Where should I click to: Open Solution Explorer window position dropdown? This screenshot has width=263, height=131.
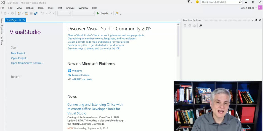tap(252, 20)
